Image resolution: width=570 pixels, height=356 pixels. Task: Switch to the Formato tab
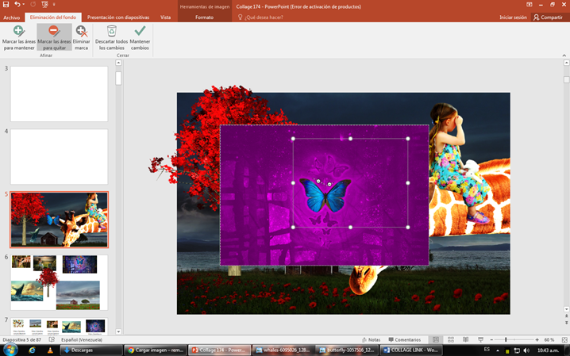click(x=204, y=17)
